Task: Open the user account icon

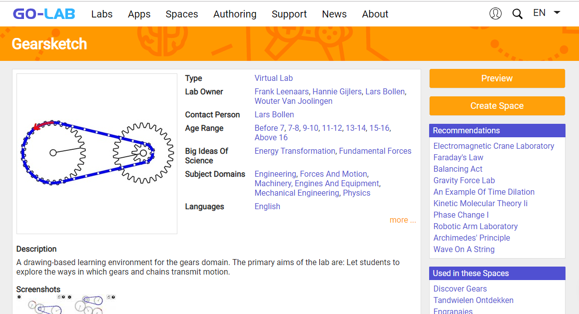Action: pyautogui.click(x=495, y=13)
